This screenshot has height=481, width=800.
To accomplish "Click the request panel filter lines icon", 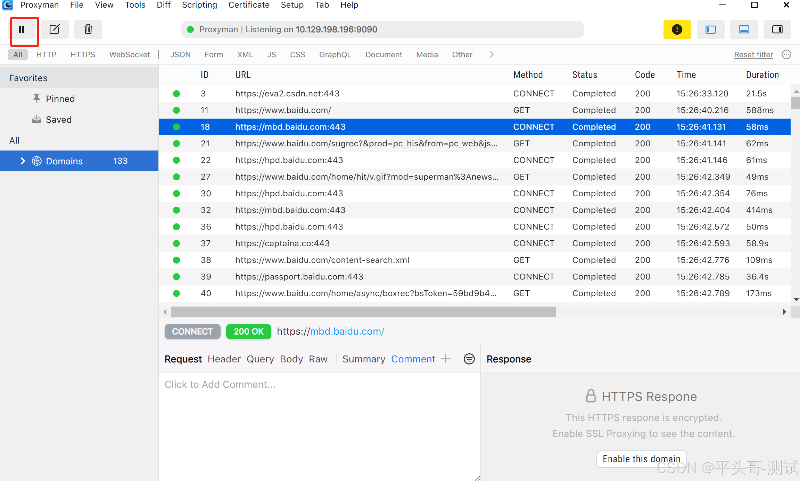I will [x=469, y=359].
